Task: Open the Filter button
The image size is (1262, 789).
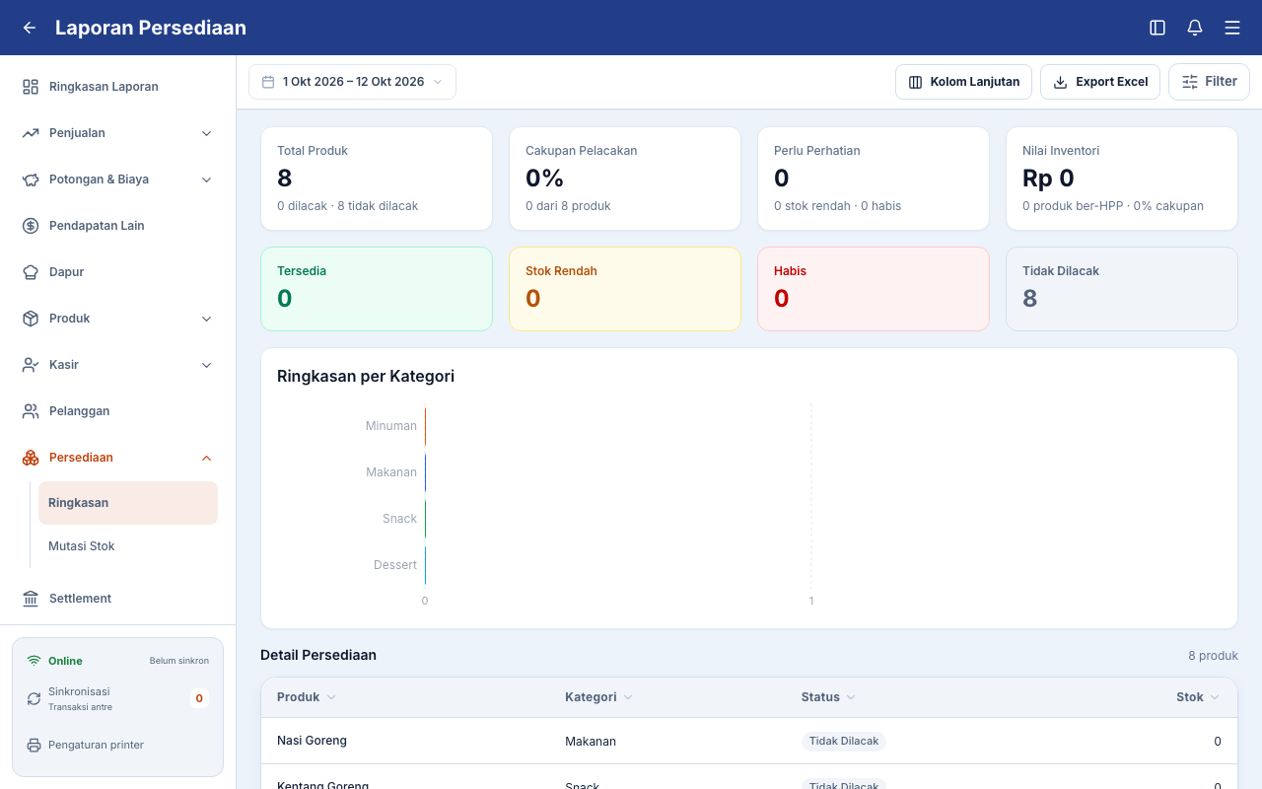Action: 1209,82
